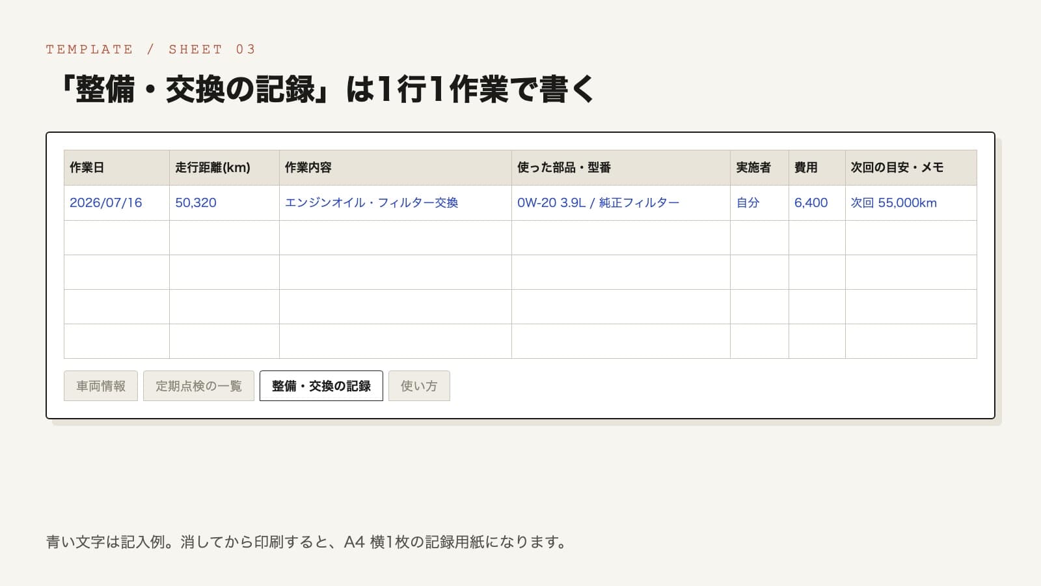Select the mileage cell 50,320
Viewport: 1041px width, 586px height.
(x=224, y=203)
